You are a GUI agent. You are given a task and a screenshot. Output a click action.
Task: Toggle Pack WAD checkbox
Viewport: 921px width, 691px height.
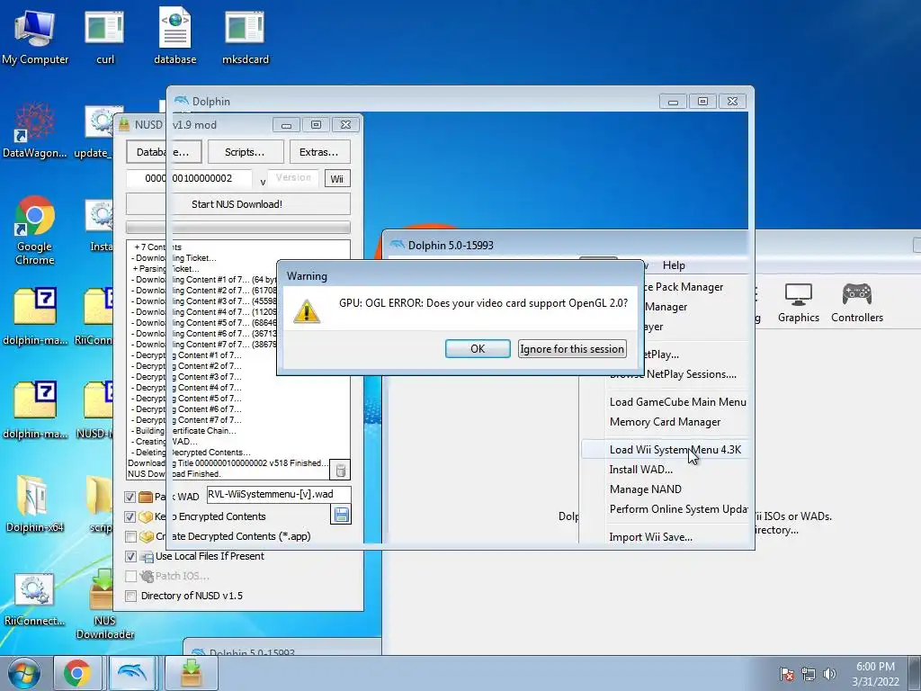[x=130, y=497]
